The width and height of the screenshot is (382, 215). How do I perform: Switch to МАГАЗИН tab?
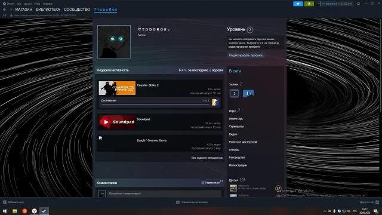[x=24, y=10]
